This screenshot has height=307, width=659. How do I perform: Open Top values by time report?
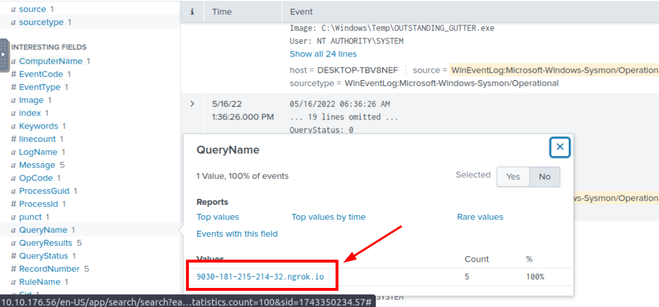329,217
